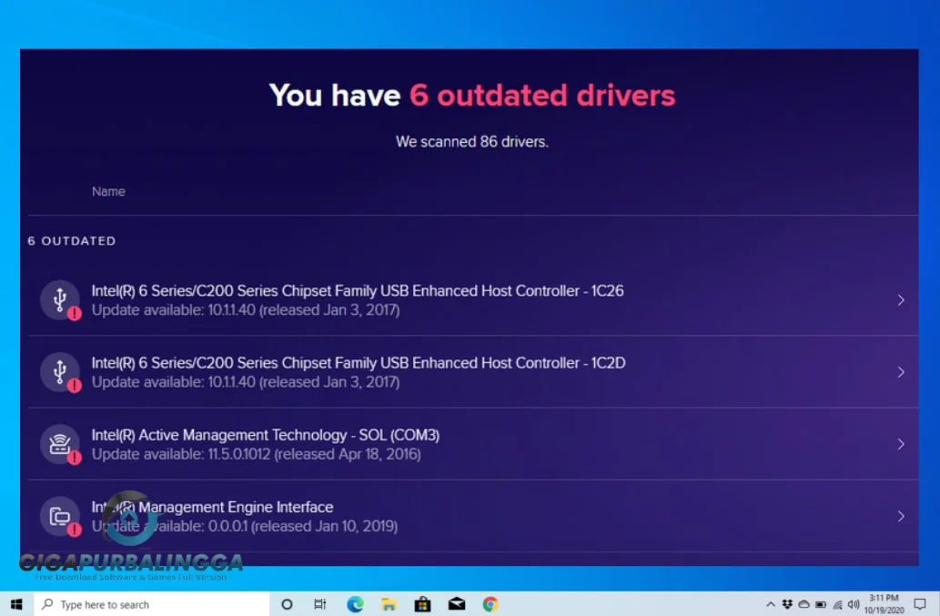
Task: Click USB icon of Host Controller 1C2D driver
Action: click(x=60, y=372)
